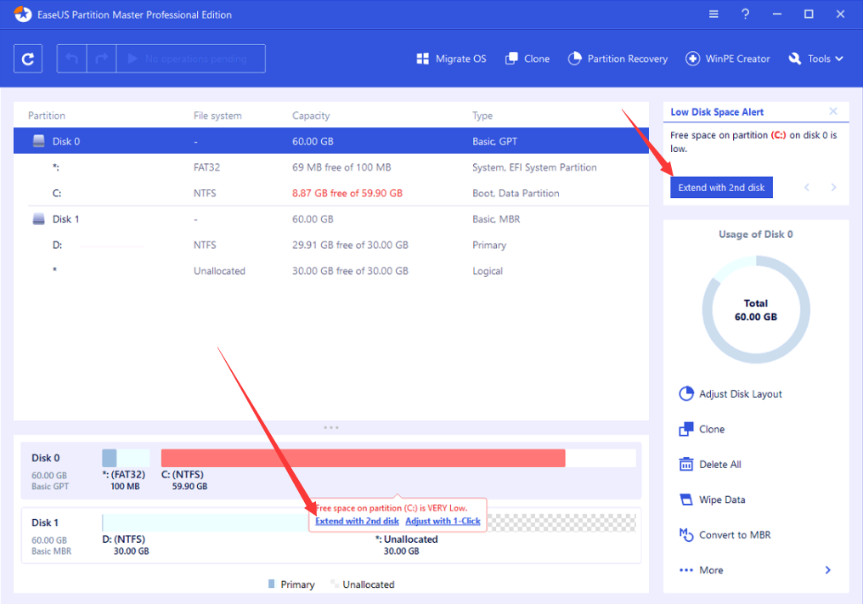The image size is (863, 604).
Task: Click Convert to MBR in side panel
Action: coord(735,535)
